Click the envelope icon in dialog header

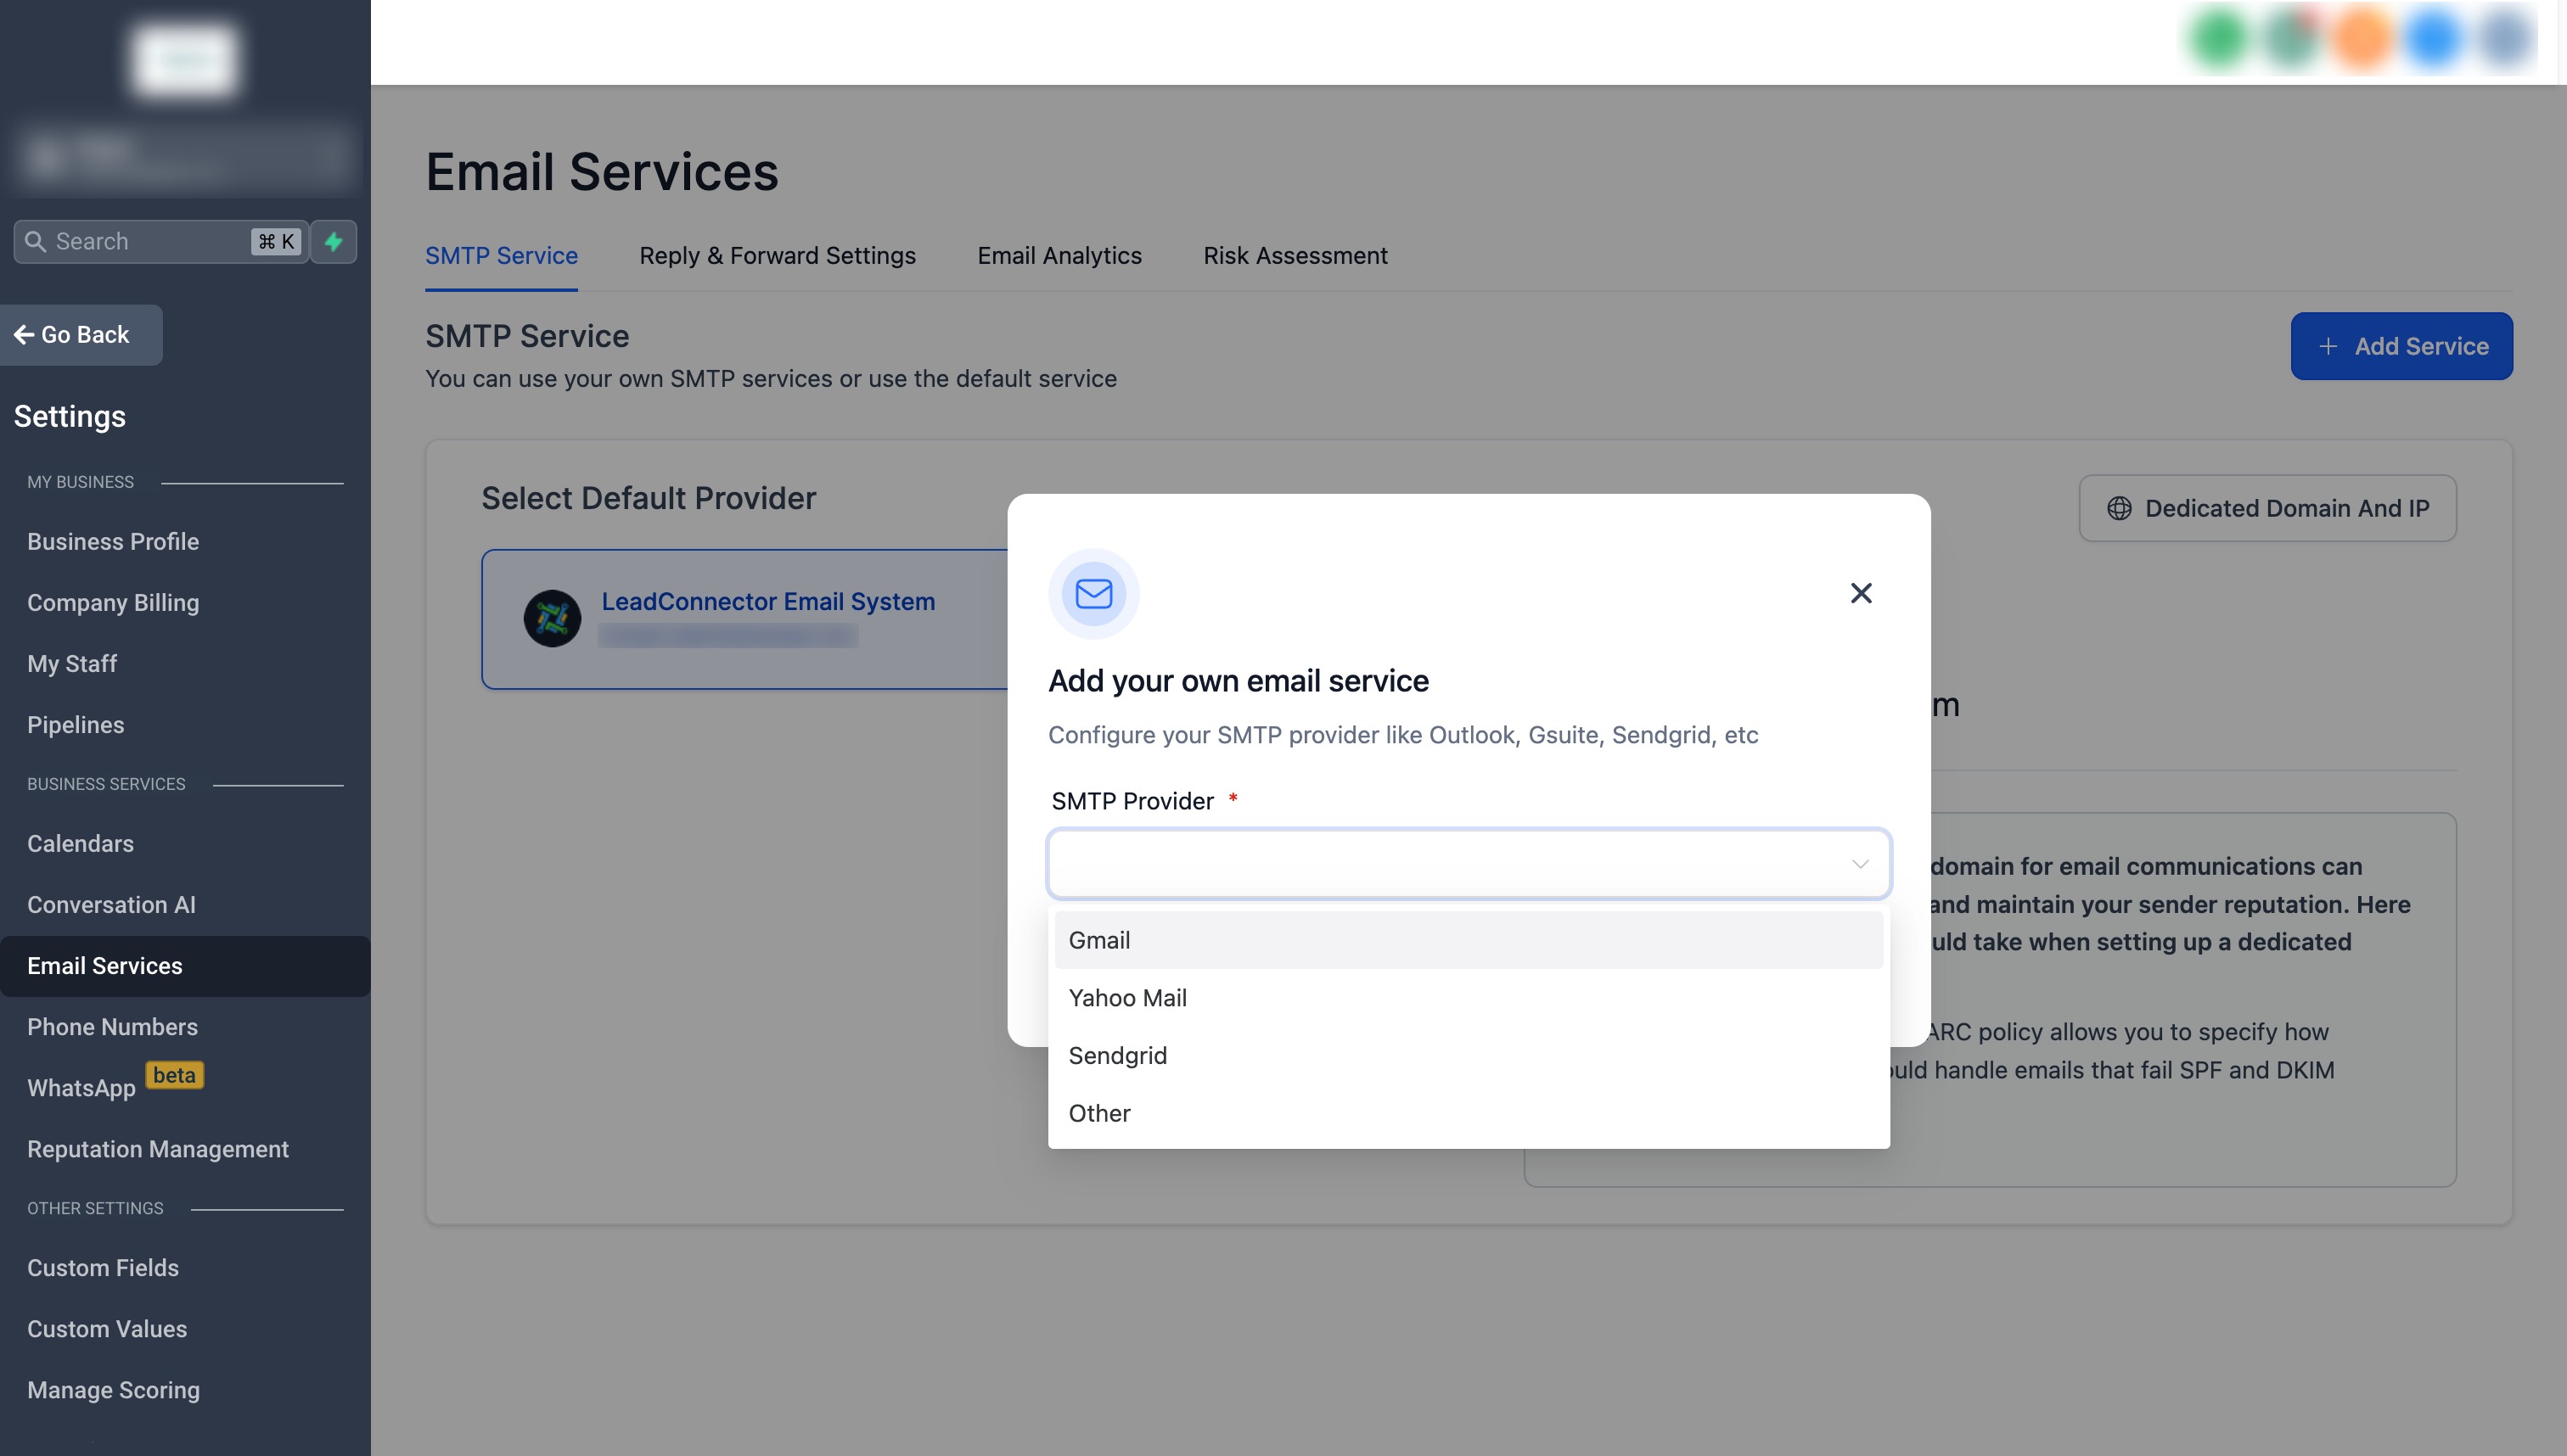1093,594
